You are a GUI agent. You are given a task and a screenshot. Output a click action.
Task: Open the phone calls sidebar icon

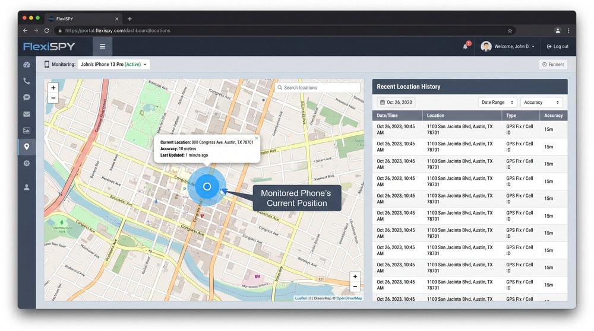coord(27,81)
